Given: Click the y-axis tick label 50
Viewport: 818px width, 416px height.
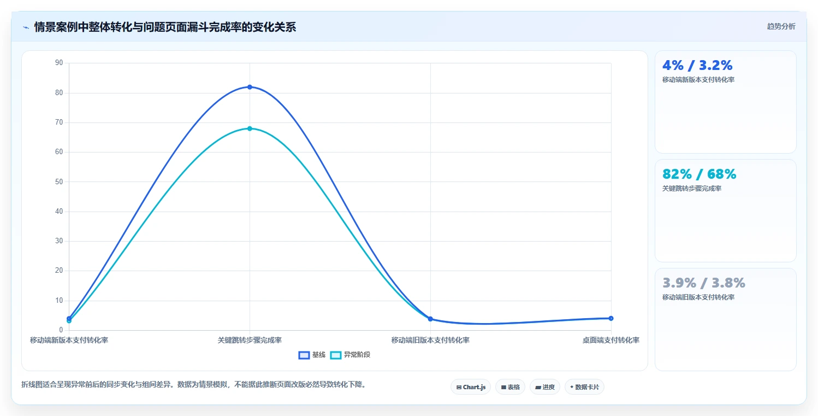Looking at the screenshot, I should [x=59, y=181].
